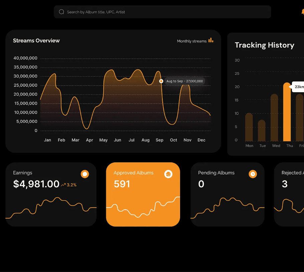The width and height of the screenshot is (304, 272).
Task: Click the search magnifier icon
Action: pyautogui.click(x=61, y=12)
